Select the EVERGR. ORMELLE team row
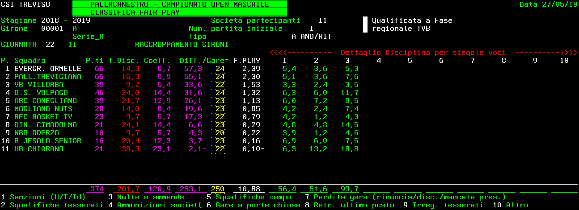Screen dimensions: 579x210 pos(47,69)
